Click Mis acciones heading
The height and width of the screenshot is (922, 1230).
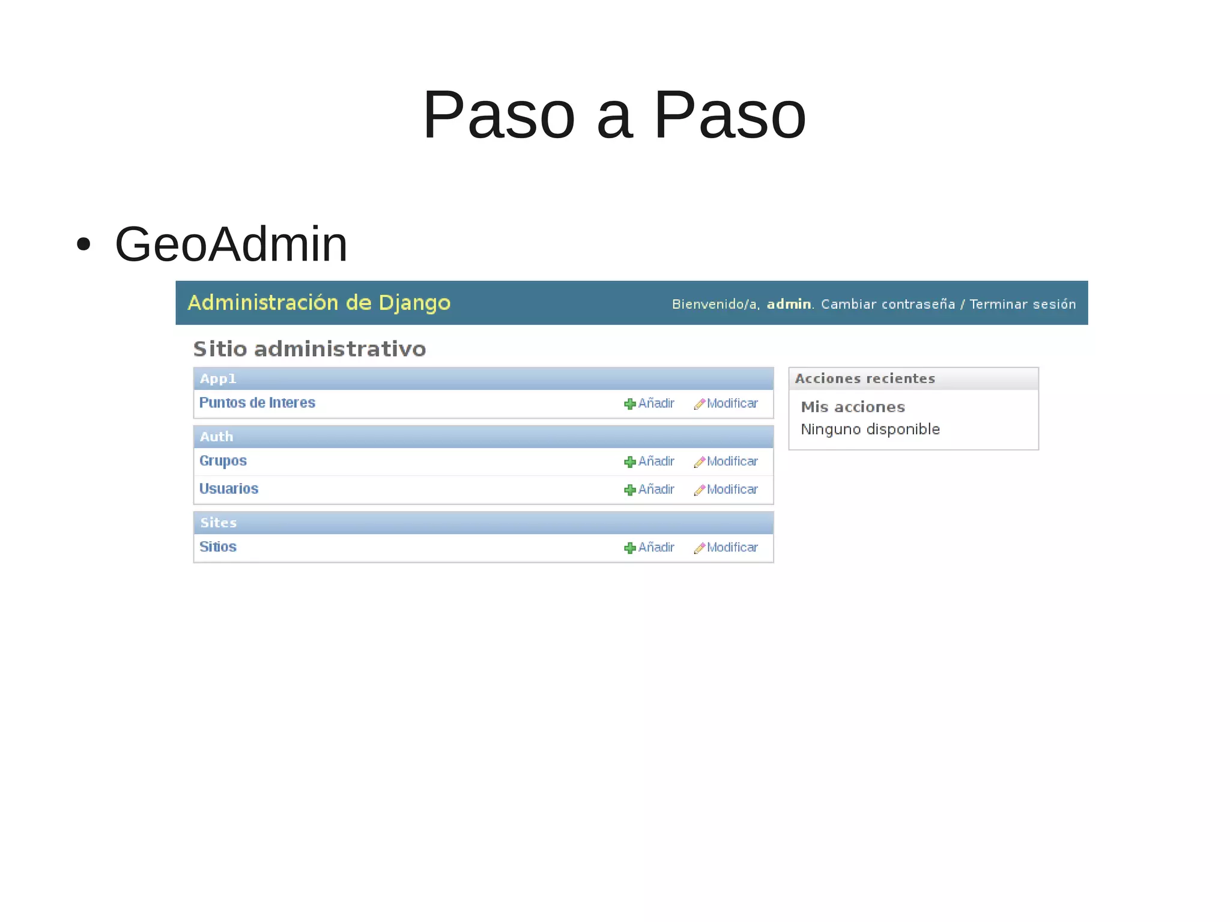(853, 407)
